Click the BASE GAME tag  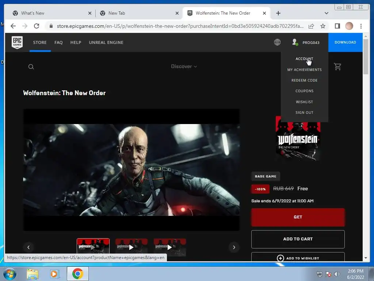(x=266, y=176)
